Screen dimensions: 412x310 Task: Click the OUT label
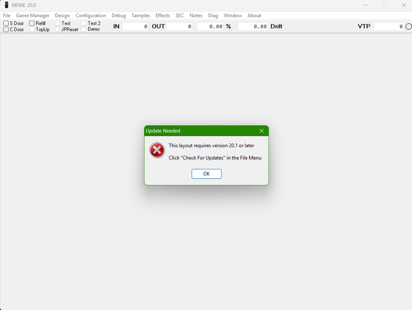(158, 27)
